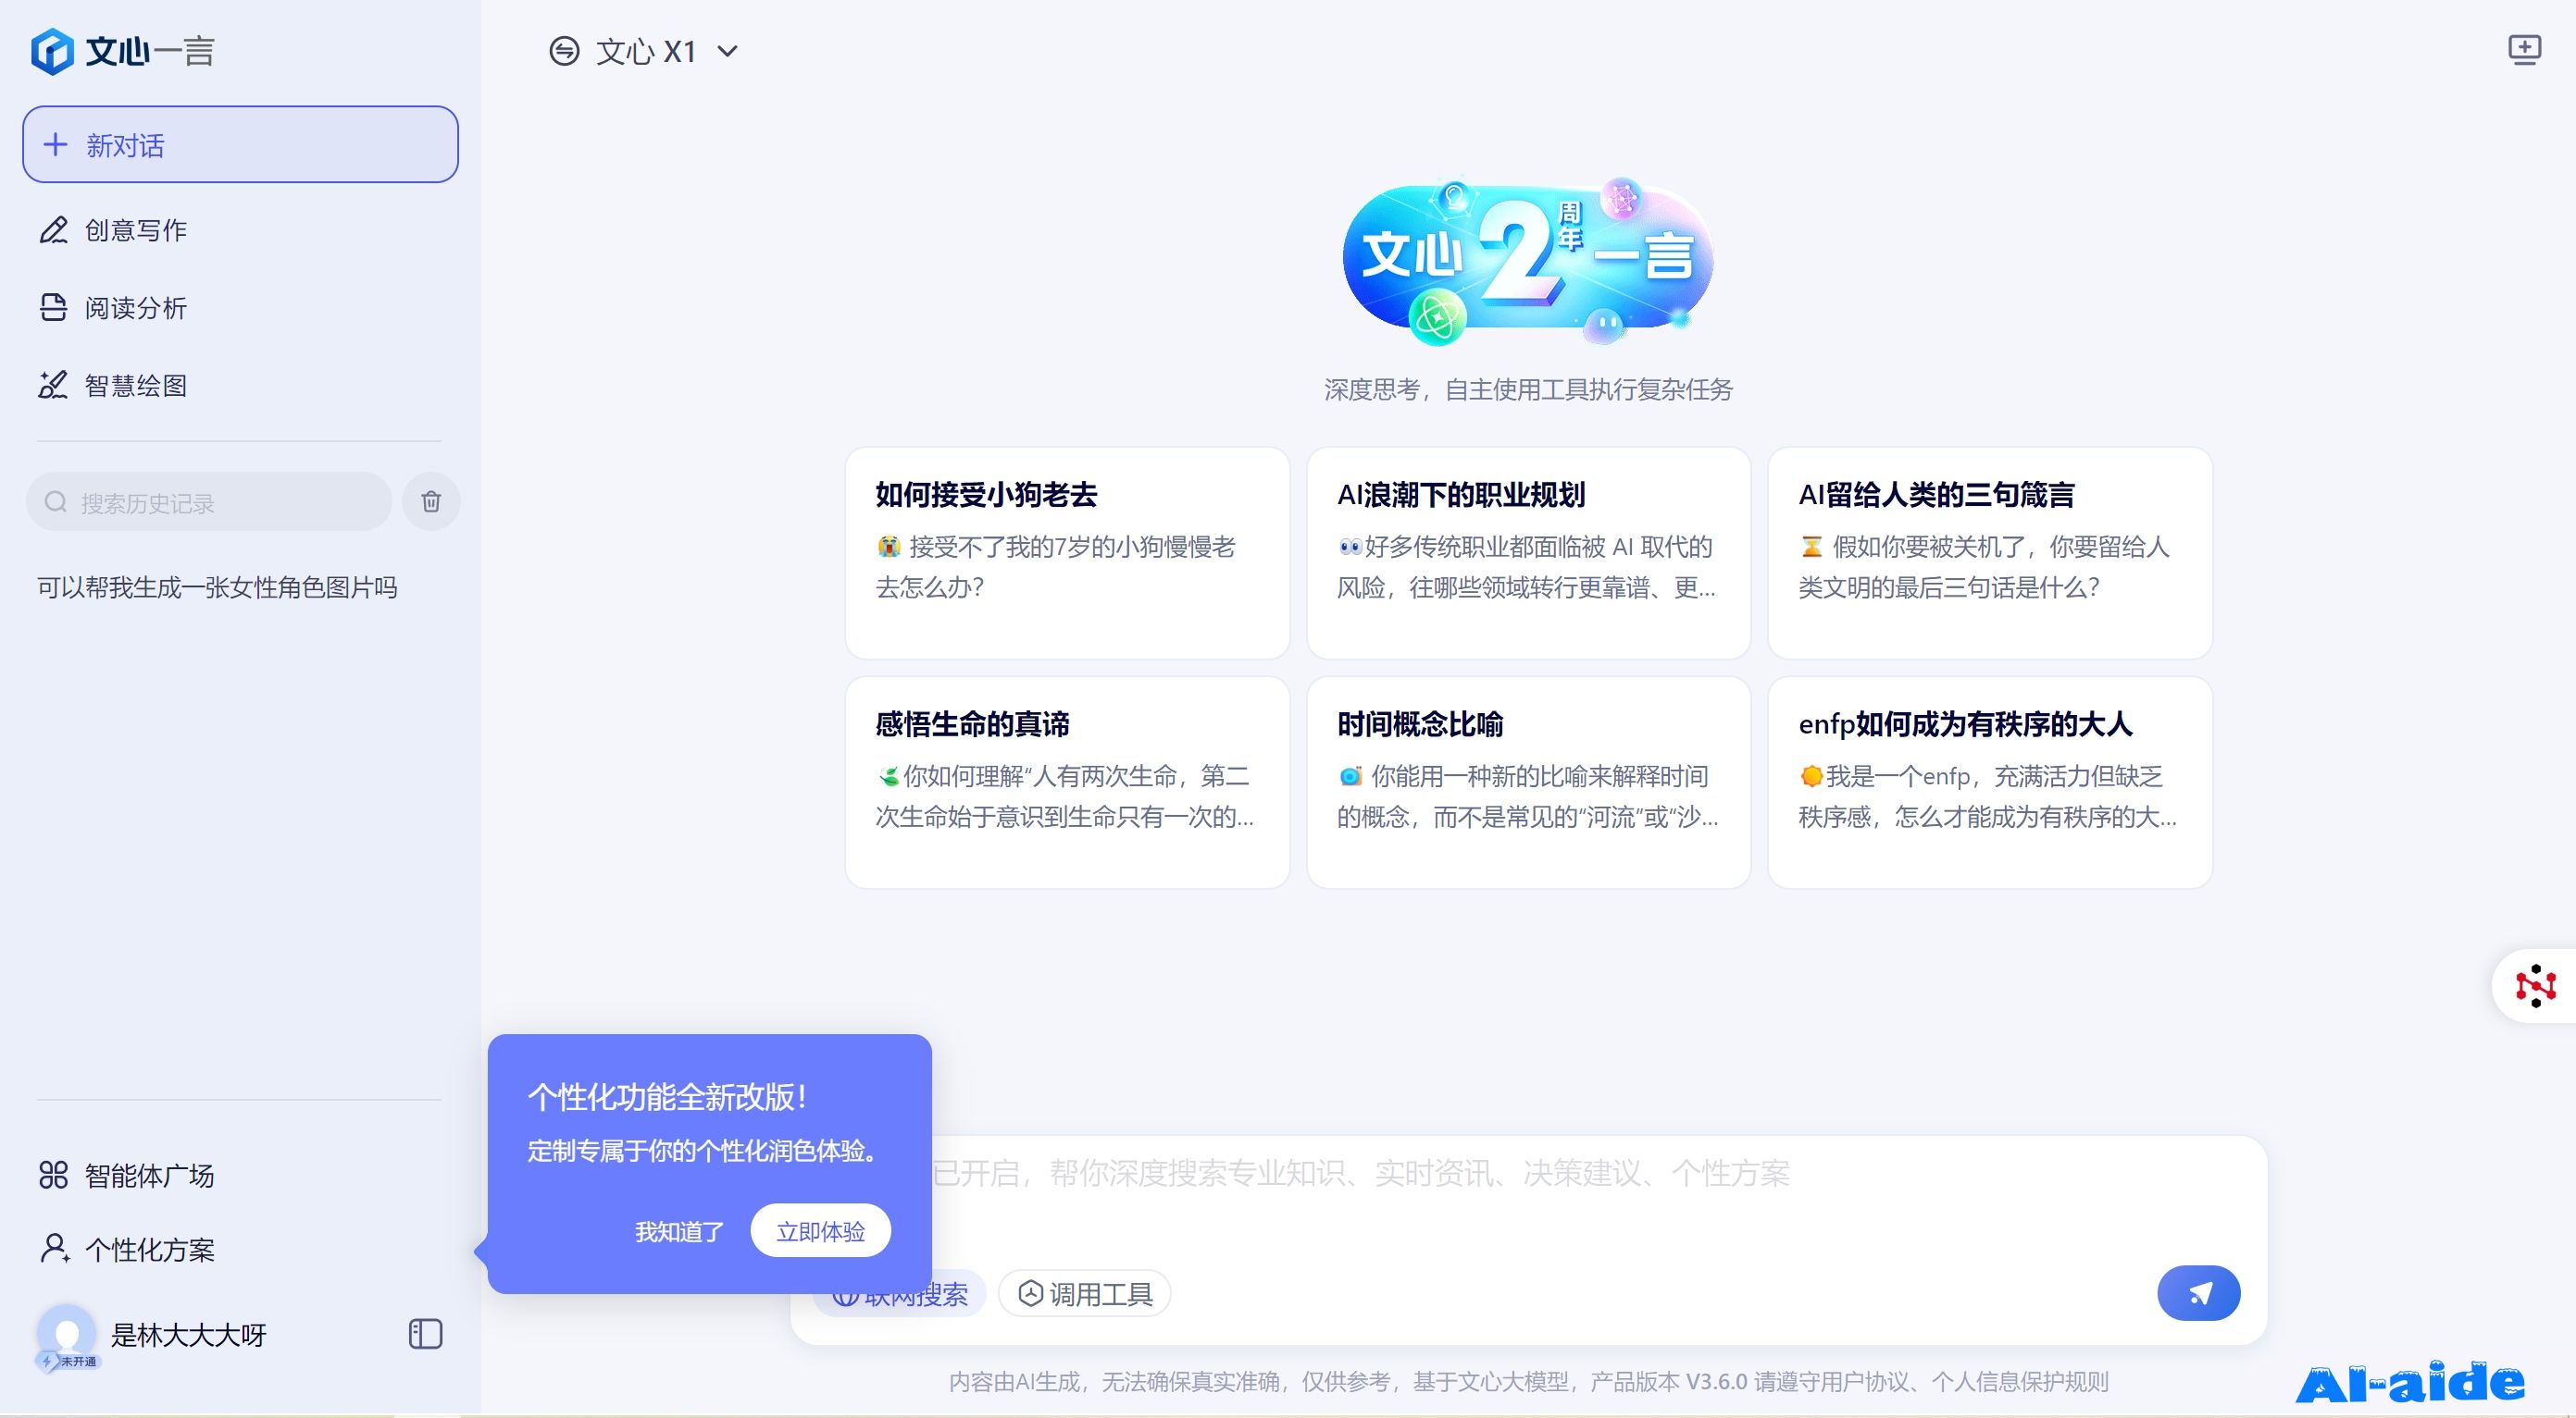Select the enfp如何成为有秩序的大人 prompt card
The height and width of the screenshot is (1418, 2576).
(1990, 783)
